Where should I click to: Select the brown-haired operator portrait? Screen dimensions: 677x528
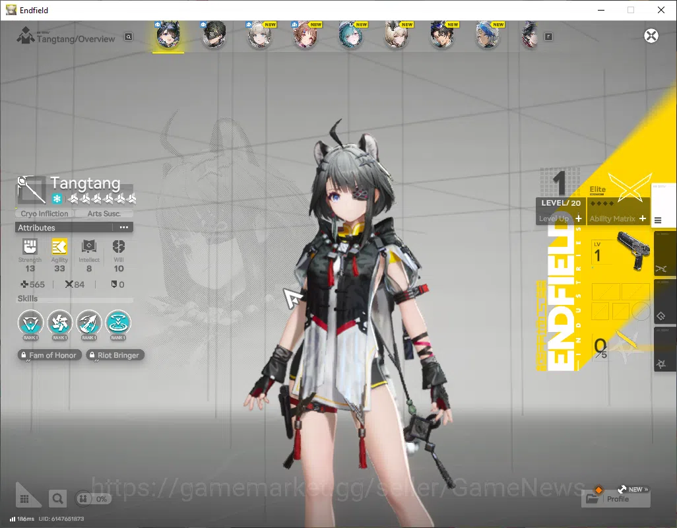[306, 36]
